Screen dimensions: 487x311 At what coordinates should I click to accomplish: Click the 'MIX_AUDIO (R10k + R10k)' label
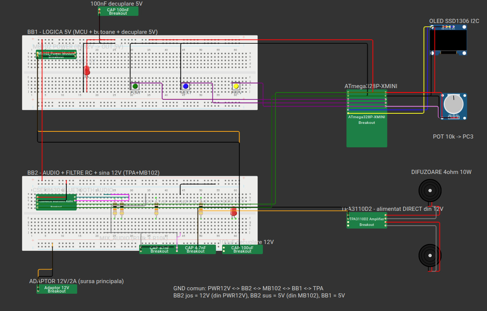coord(134,238)
